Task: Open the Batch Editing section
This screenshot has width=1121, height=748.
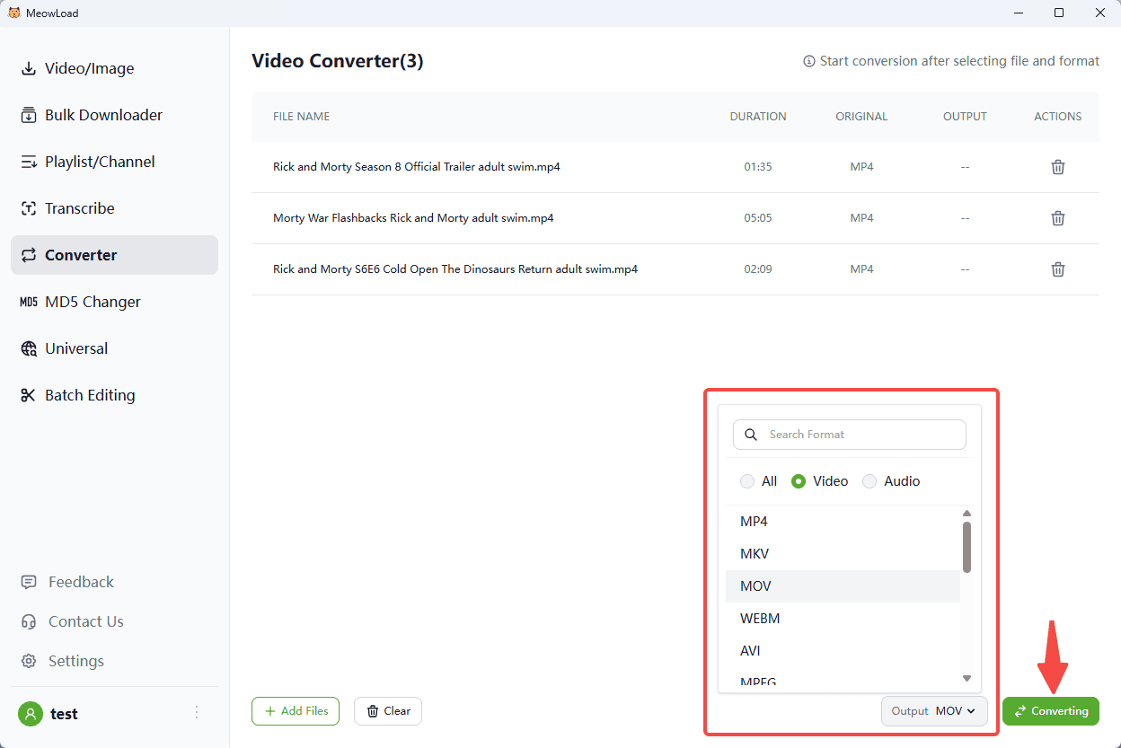Action: point(90,395)
